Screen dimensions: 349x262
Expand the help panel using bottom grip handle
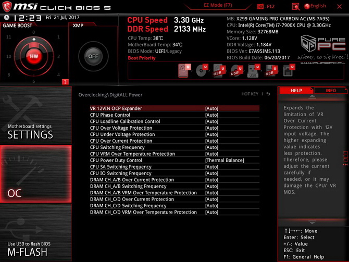point(312,222)
